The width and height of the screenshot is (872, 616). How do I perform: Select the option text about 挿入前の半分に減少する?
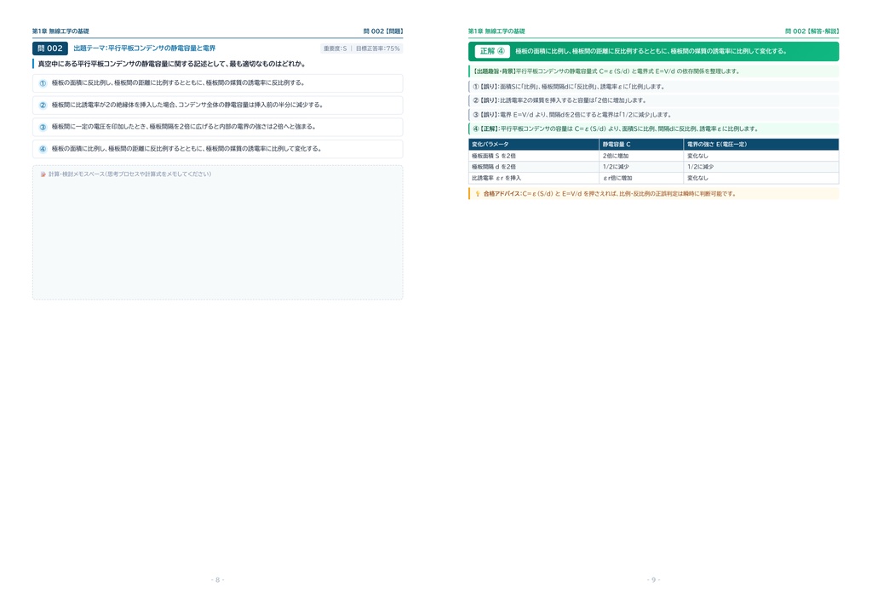(x=187, y=105)
